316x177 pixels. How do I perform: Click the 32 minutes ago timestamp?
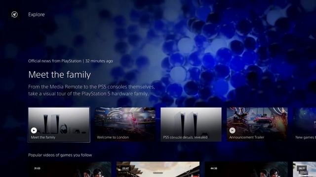pyautogui.click(x=99, y=61)
